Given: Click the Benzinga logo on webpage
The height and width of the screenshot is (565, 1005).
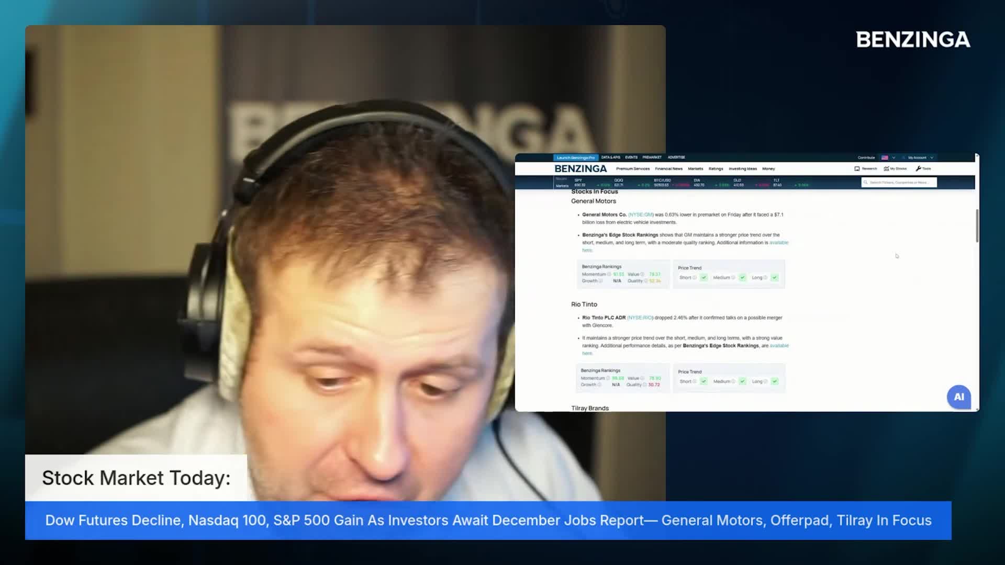Looking at the screenshot, I should tap(580, 169).
